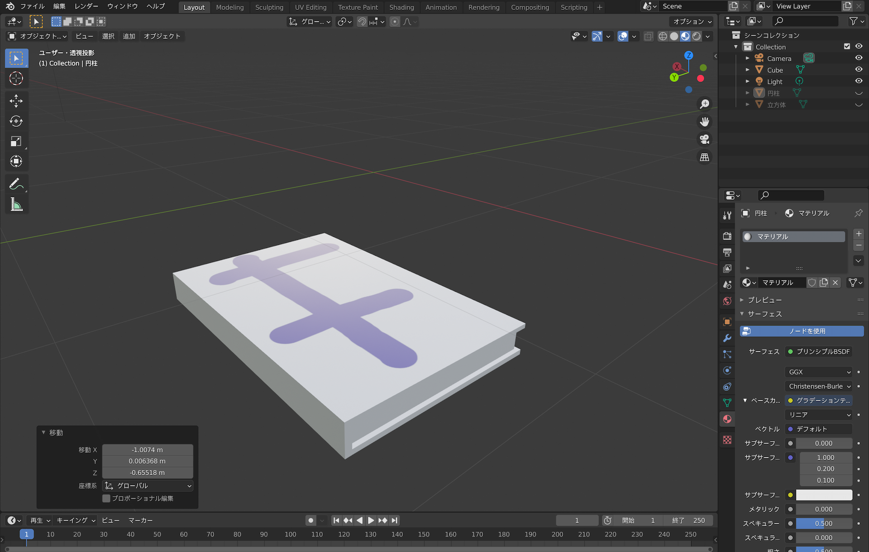Toggle the ノードを使用 button
The width and height of the screenshot is (869, 552).
pyautogui.click(x=802, y=331)
